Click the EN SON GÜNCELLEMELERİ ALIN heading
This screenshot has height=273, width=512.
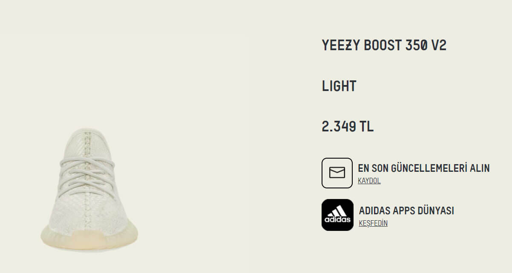tap(423, 168)
